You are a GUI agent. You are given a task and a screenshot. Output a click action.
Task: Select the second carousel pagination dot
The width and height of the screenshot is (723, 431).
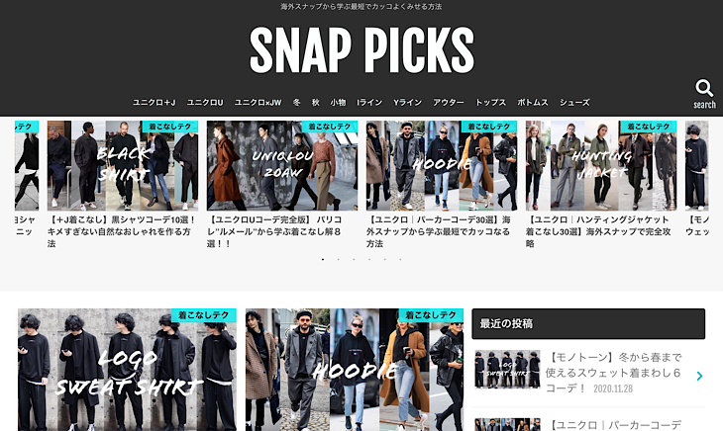339,259
